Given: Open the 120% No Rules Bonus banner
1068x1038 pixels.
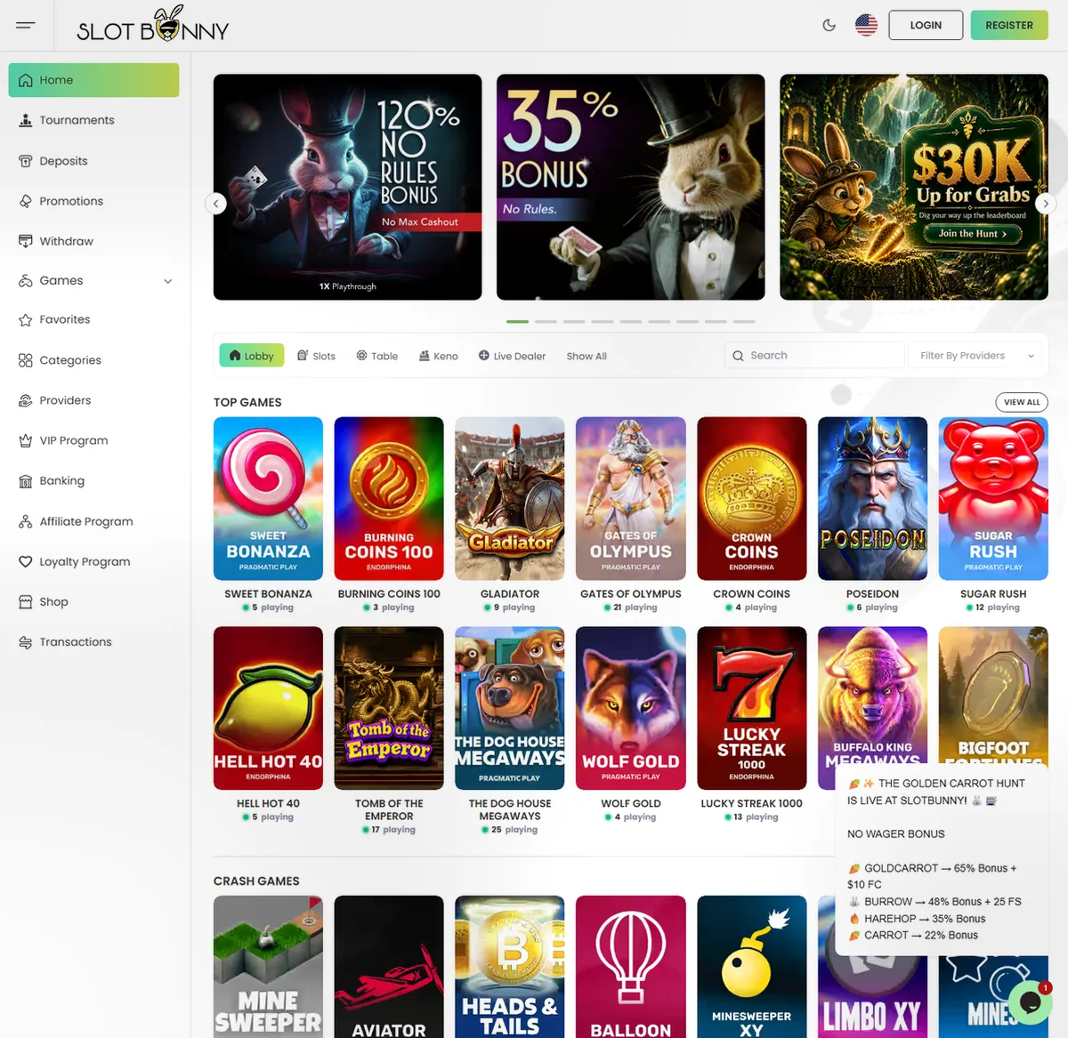Looking at the screenshot, I should (348, 187).
